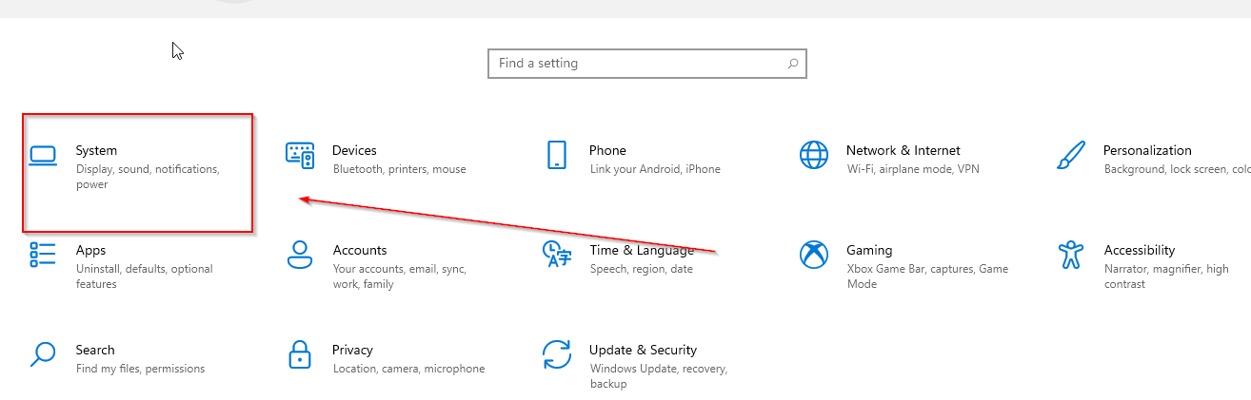The image size is (1251, 400).
Task: Select the 'Update & Security' title text
Action: pos(643,350)
